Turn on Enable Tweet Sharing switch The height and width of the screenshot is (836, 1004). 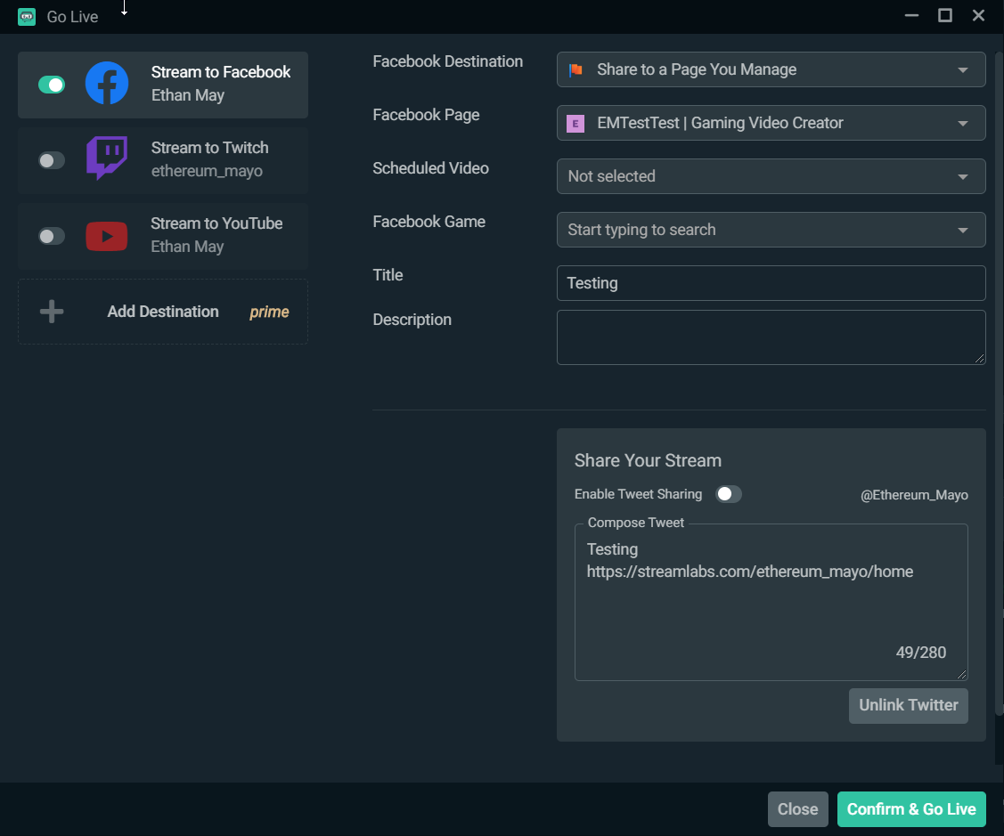coord(729,494)
